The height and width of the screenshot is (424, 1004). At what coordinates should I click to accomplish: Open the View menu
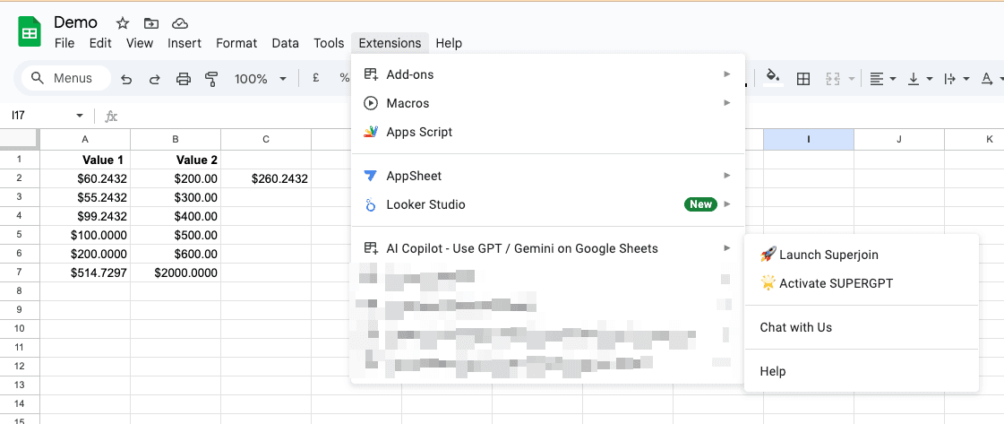coord(140,44)
